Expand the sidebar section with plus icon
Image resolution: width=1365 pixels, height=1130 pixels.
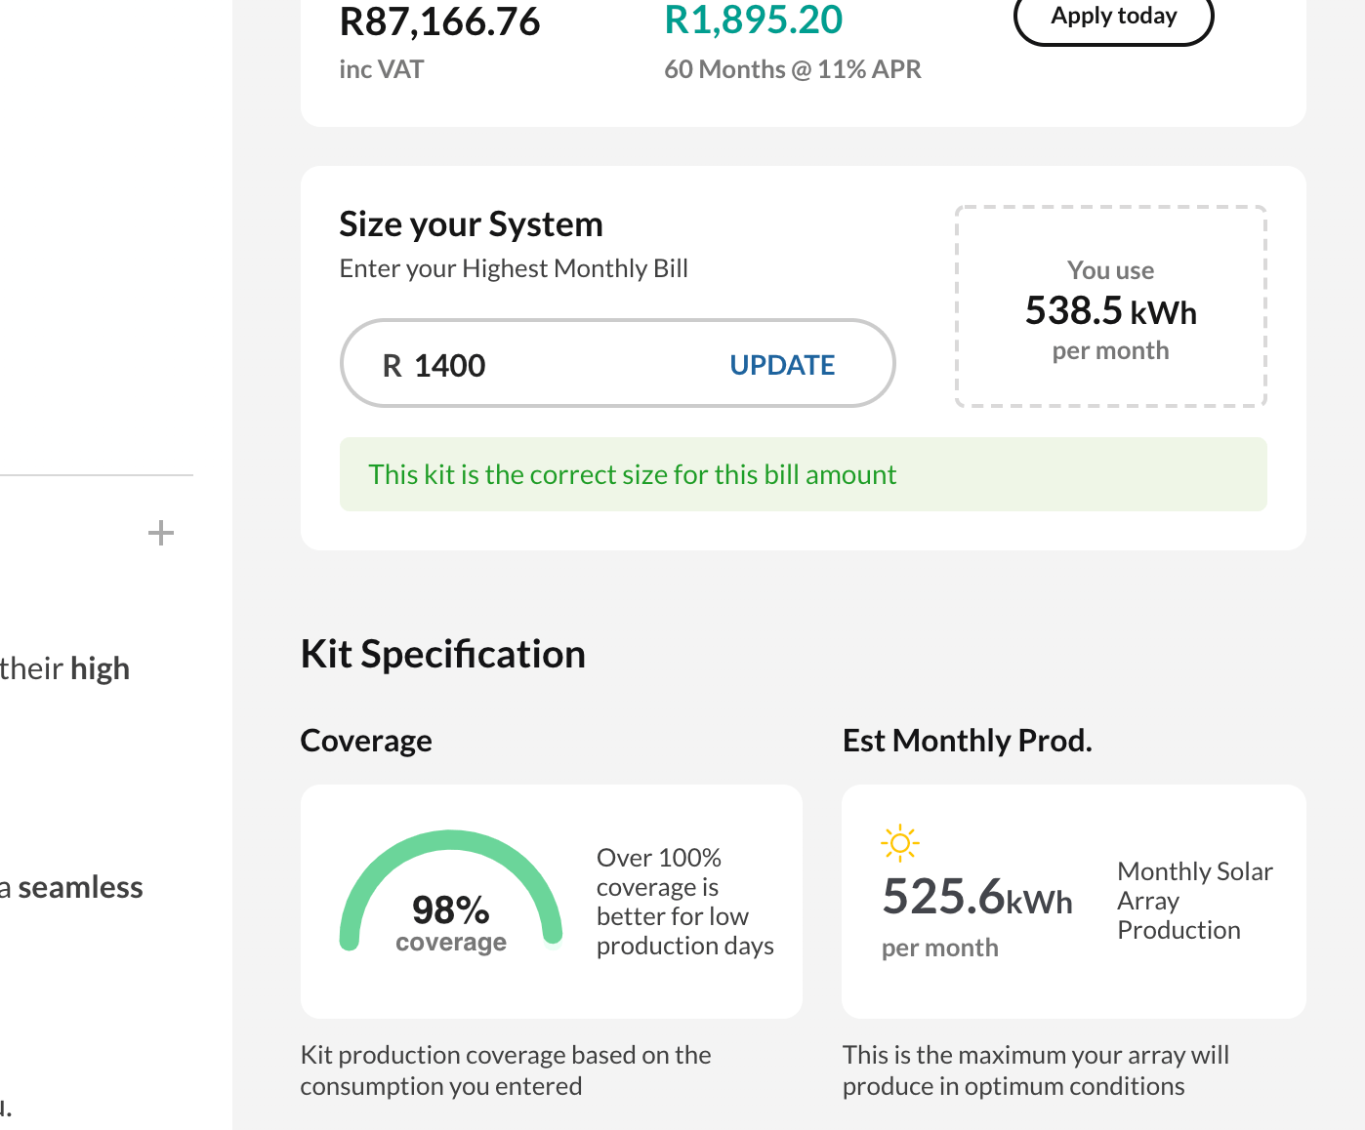coord(161,533)
